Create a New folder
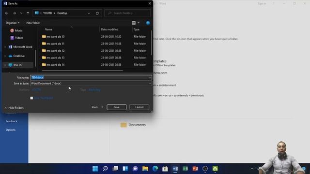 33,23
